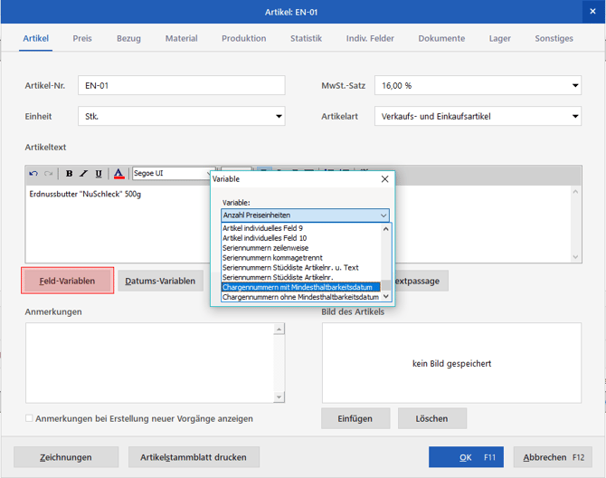Select Seriennummern kommagetrennt
The height and width of the screenshot is (478, 606).
pos(301,258)
